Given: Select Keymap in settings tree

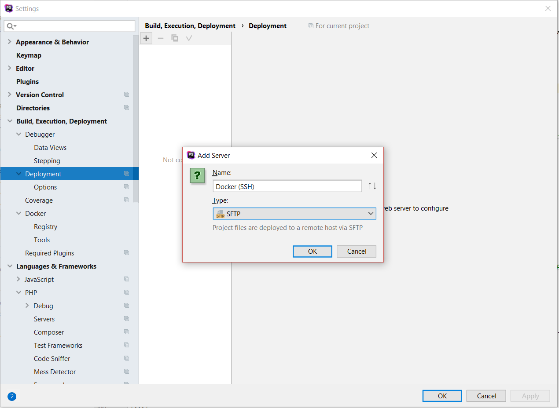Looking at the screenshot, I should [29, 55].
